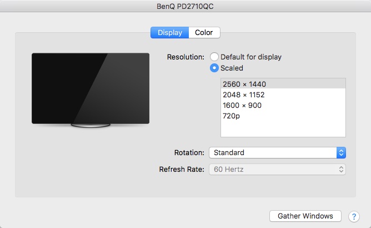Click the Gather Windows button
371x228 pixels.
(305, 216)
